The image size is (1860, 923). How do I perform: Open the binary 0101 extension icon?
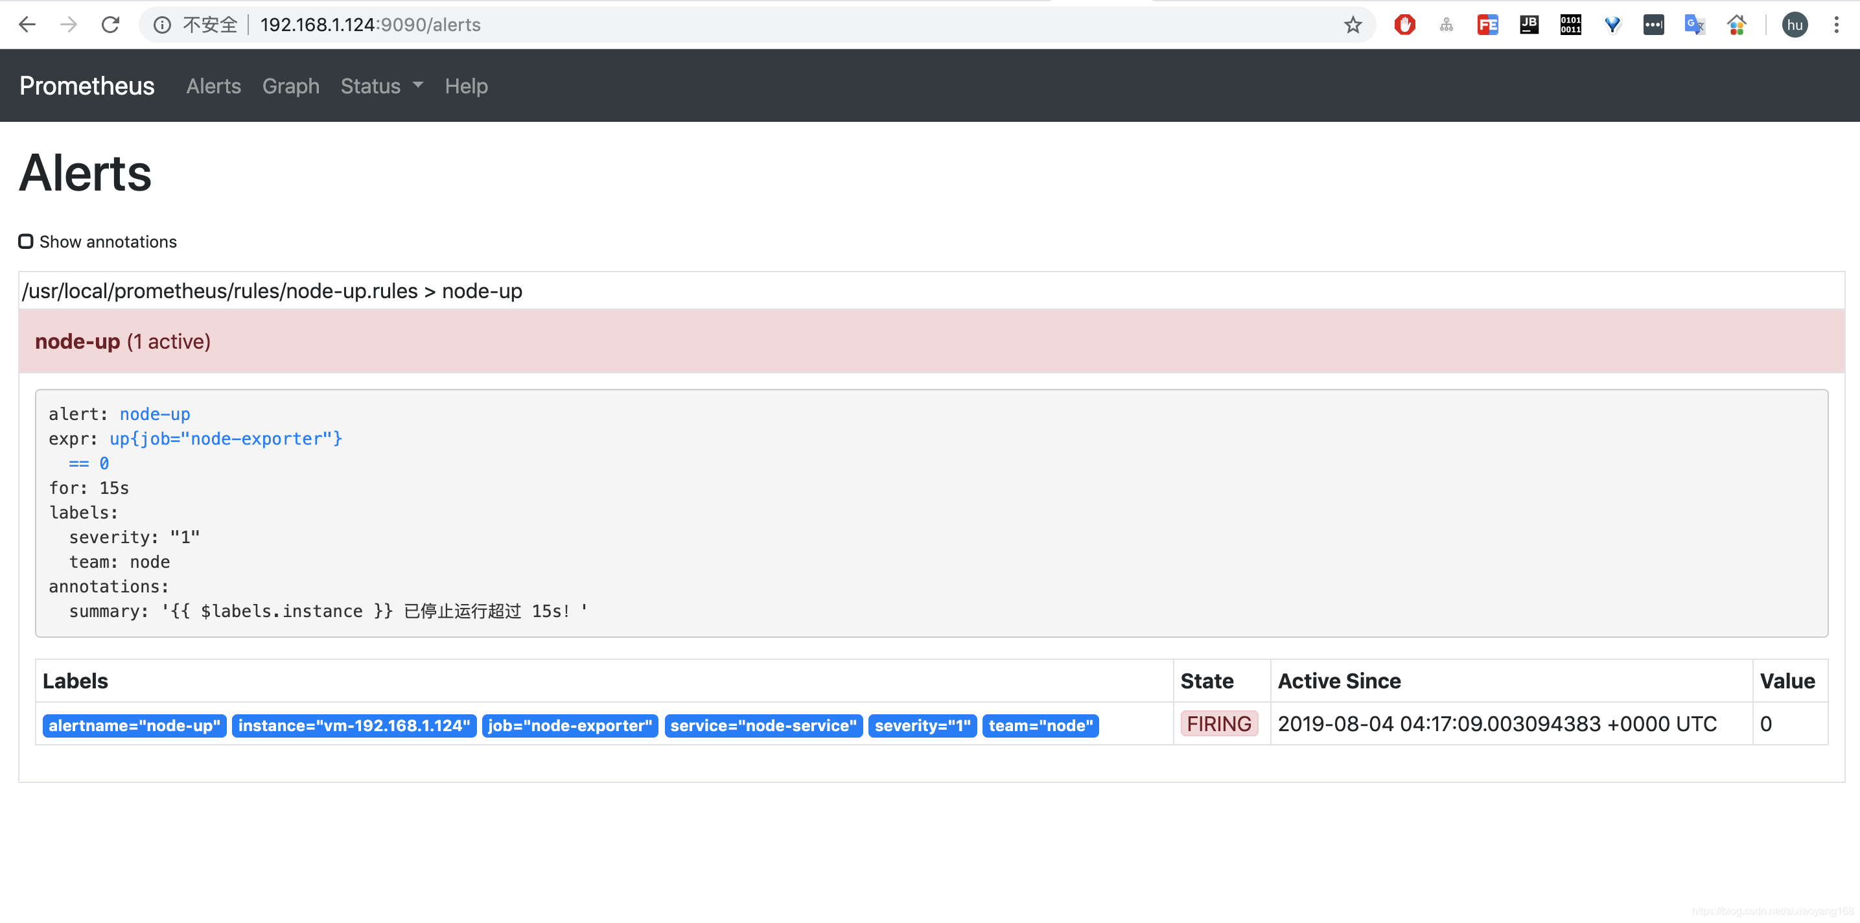point(1570,25)
